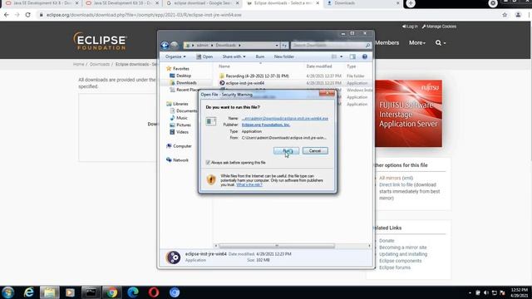Open the Donate link under Related Links

387,241
